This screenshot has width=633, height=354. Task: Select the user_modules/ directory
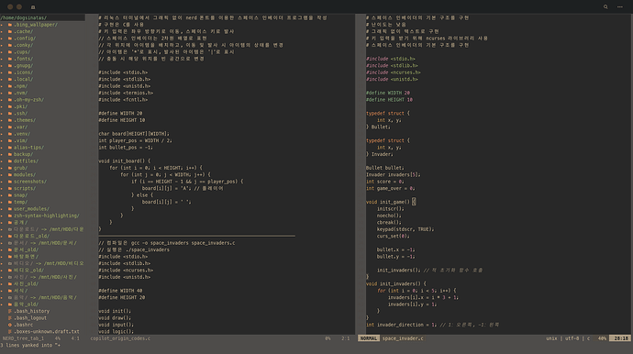pyautogui.click(x=31, y=209)
